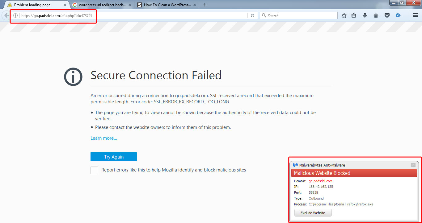Go to Firefox Home icon
Image resolution: width=422 pixels, height=223 pixels.
[376, 15]
